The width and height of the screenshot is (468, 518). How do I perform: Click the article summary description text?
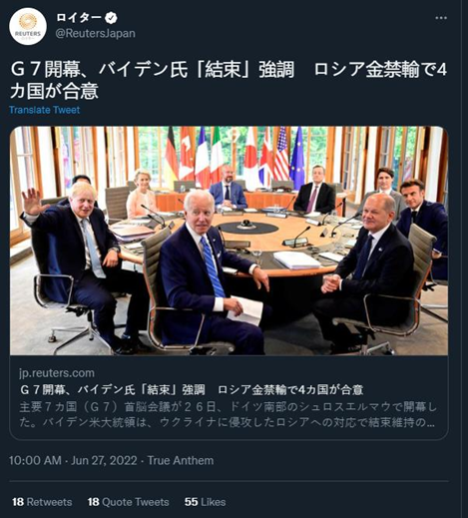[228, 414]
